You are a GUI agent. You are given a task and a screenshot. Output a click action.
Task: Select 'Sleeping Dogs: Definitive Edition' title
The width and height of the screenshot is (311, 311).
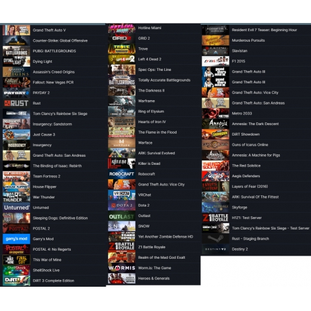(x=60, y=218)
